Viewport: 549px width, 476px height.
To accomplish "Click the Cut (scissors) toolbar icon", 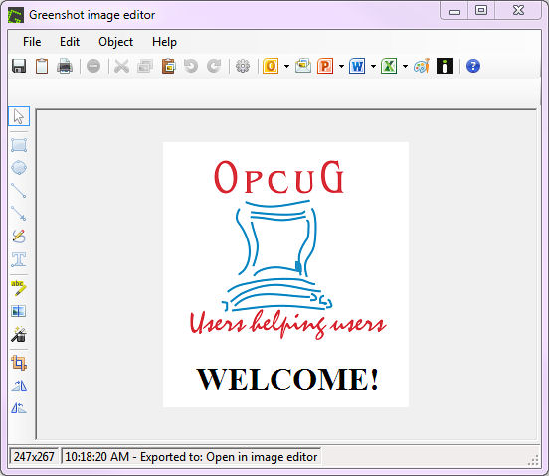I will click(x=122, y=66).
